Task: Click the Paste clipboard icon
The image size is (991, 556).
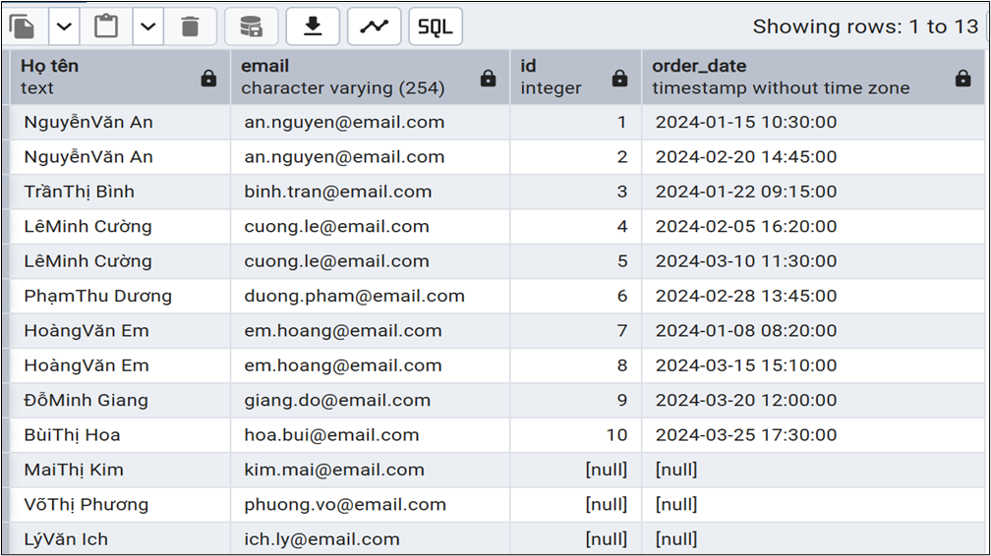Action: 106,27
